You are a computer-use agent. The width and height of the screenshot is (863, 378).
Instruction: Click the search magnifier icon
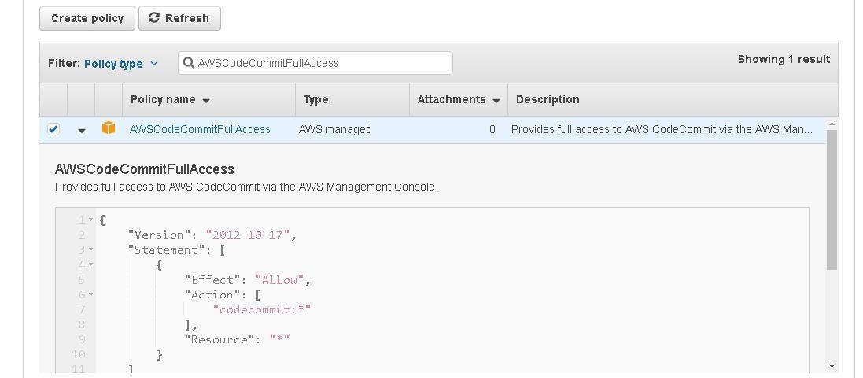189,63
